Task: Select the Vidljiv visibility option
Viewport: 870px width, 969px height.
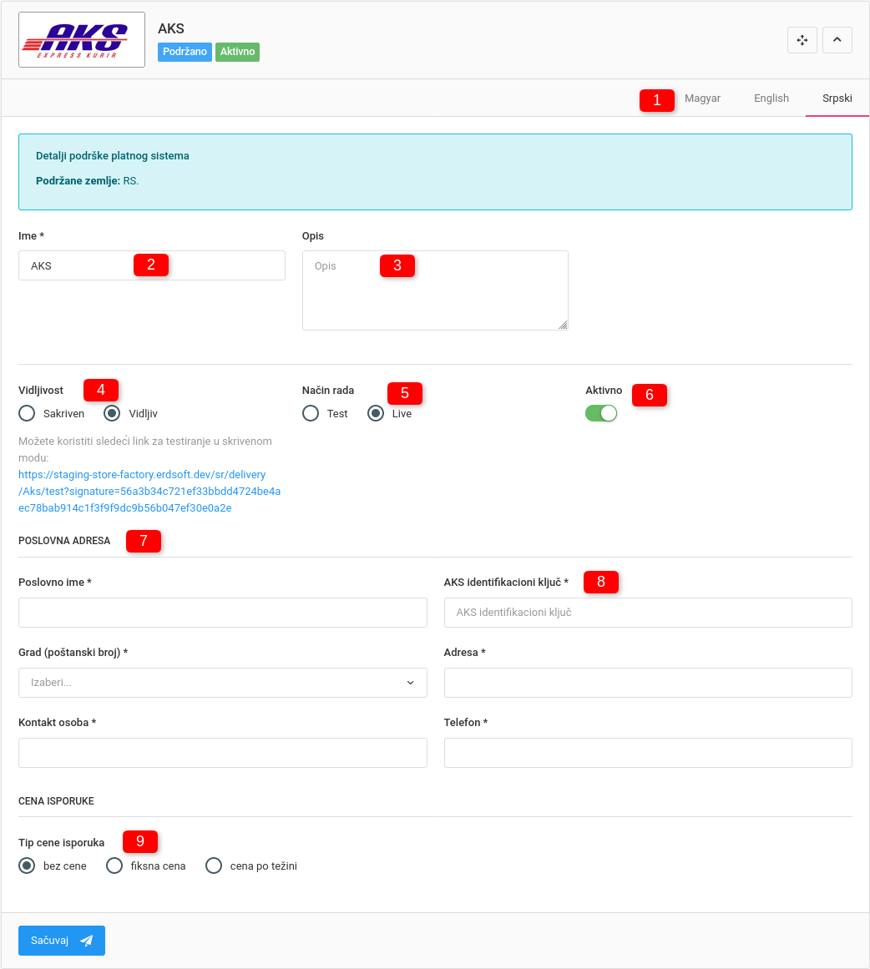Action: point(113,414)
